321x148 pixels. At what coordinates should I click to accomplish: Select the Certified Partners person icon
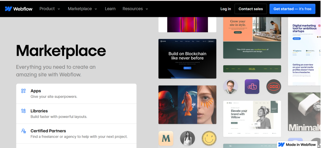pos(24,131)
